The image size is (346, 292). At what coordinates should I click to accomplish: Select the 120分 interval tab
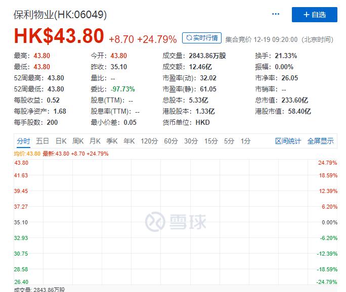149,141
